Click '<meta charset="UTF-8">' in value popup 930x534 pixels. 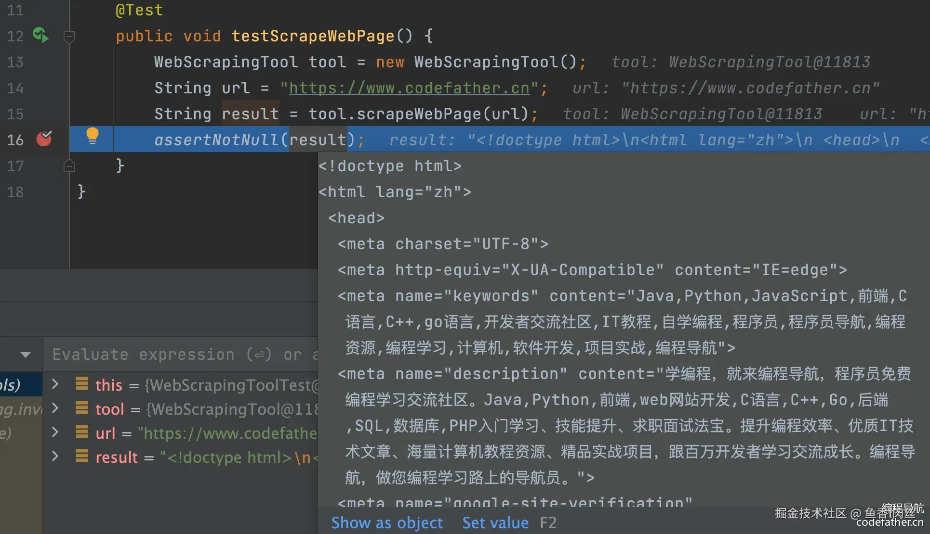443,244
